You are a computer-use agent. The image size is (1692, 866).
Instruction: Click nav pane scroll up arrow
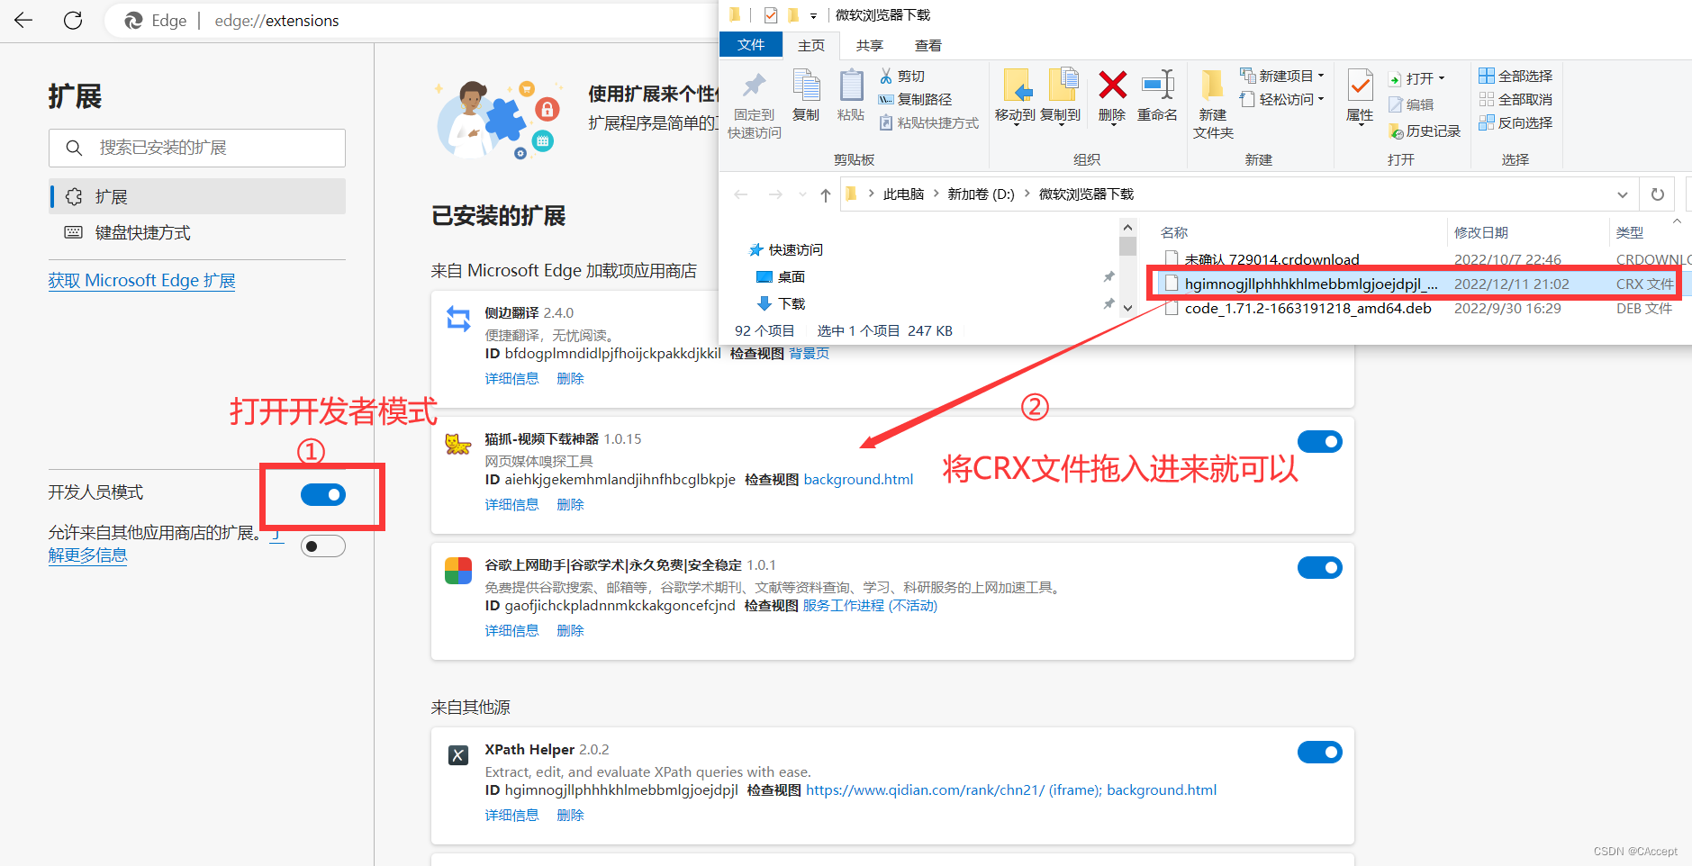1127,228
